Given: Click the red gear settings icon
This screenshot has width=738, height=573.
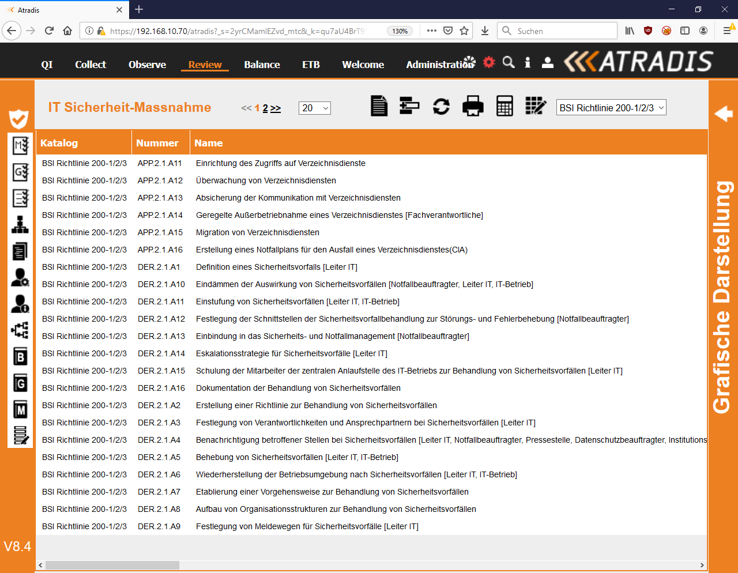Looking at the screenshot, I should [x=489, y=62].
